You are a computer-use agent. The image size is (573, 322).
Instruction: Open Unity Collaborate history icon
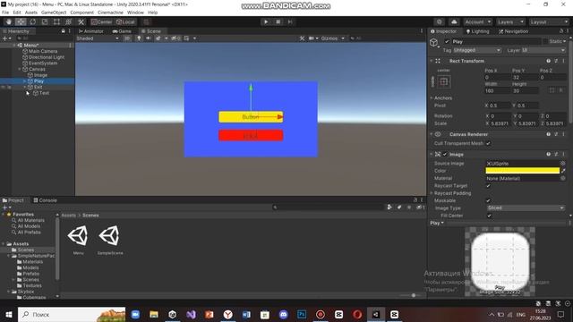point(440,21)
